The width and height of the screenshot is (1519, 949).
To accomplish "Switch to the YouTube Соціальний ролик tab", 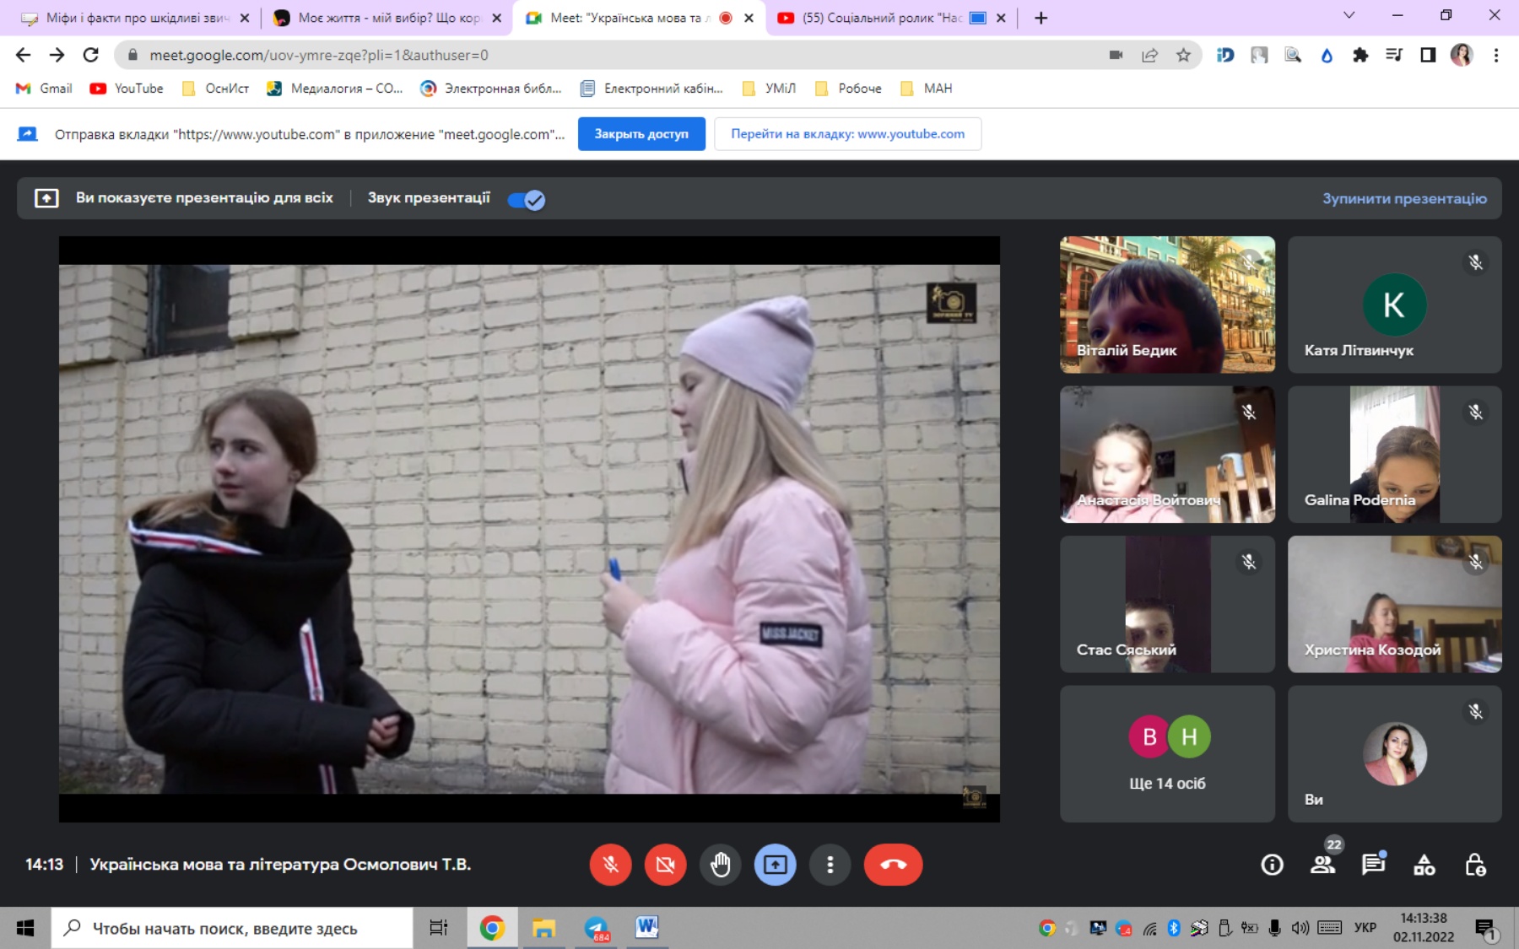I will click(881, 18).
